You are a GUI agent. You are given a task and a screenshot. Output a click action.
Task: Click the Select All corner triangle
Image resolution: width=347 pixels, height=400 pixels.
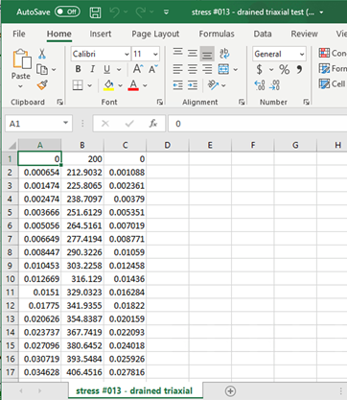[12, 146]
